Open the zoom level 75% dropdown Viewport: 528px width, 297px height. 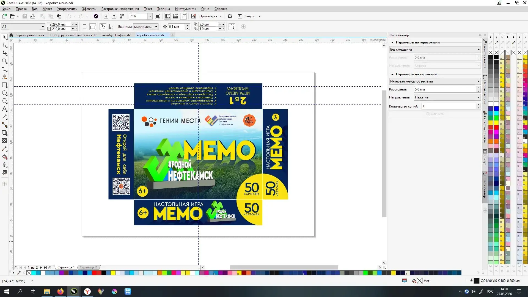(150, 16)
